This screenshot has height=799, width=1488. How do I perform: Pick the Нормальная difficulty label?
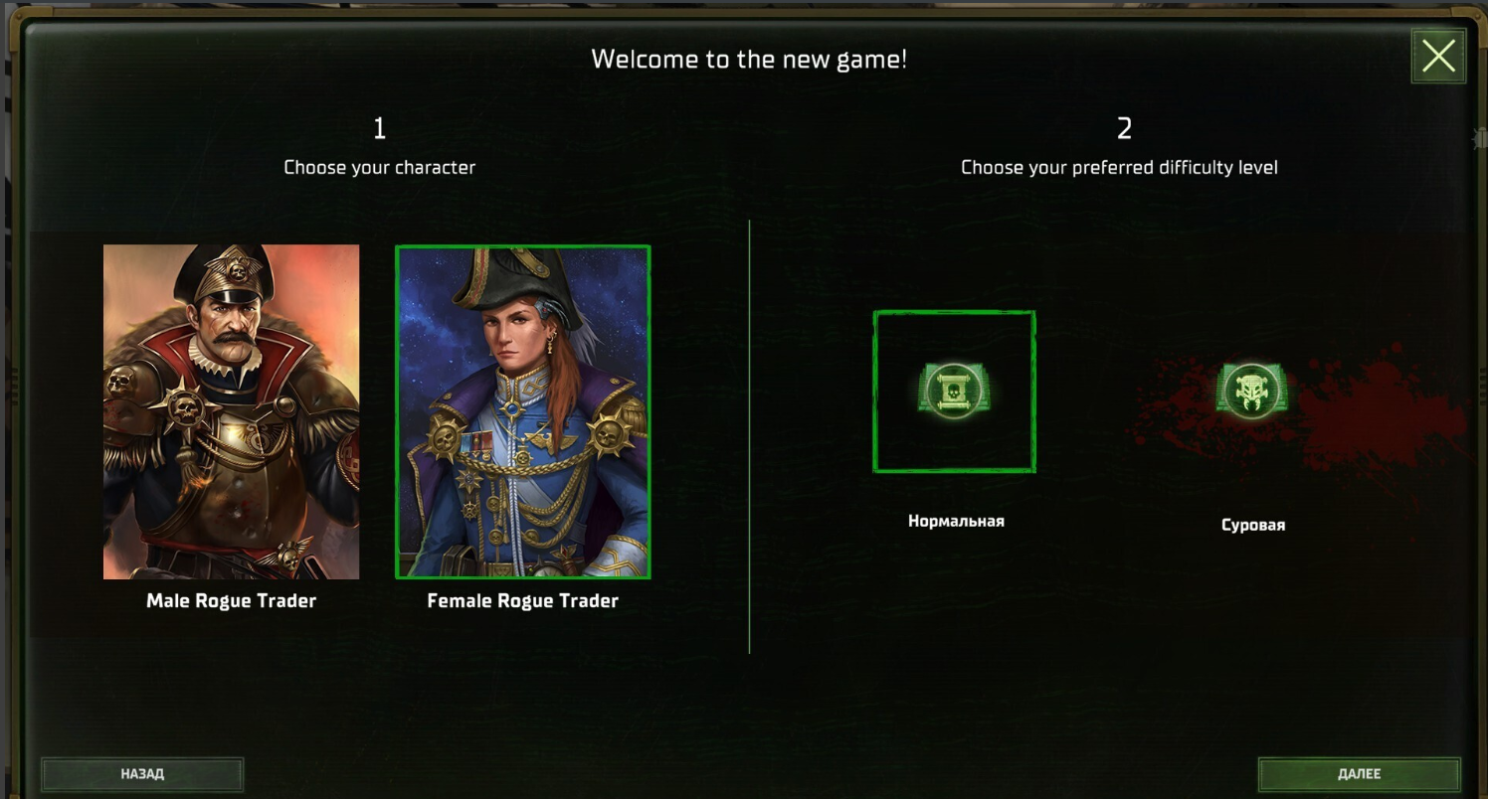pyautogui.click(x=956, y=521)
